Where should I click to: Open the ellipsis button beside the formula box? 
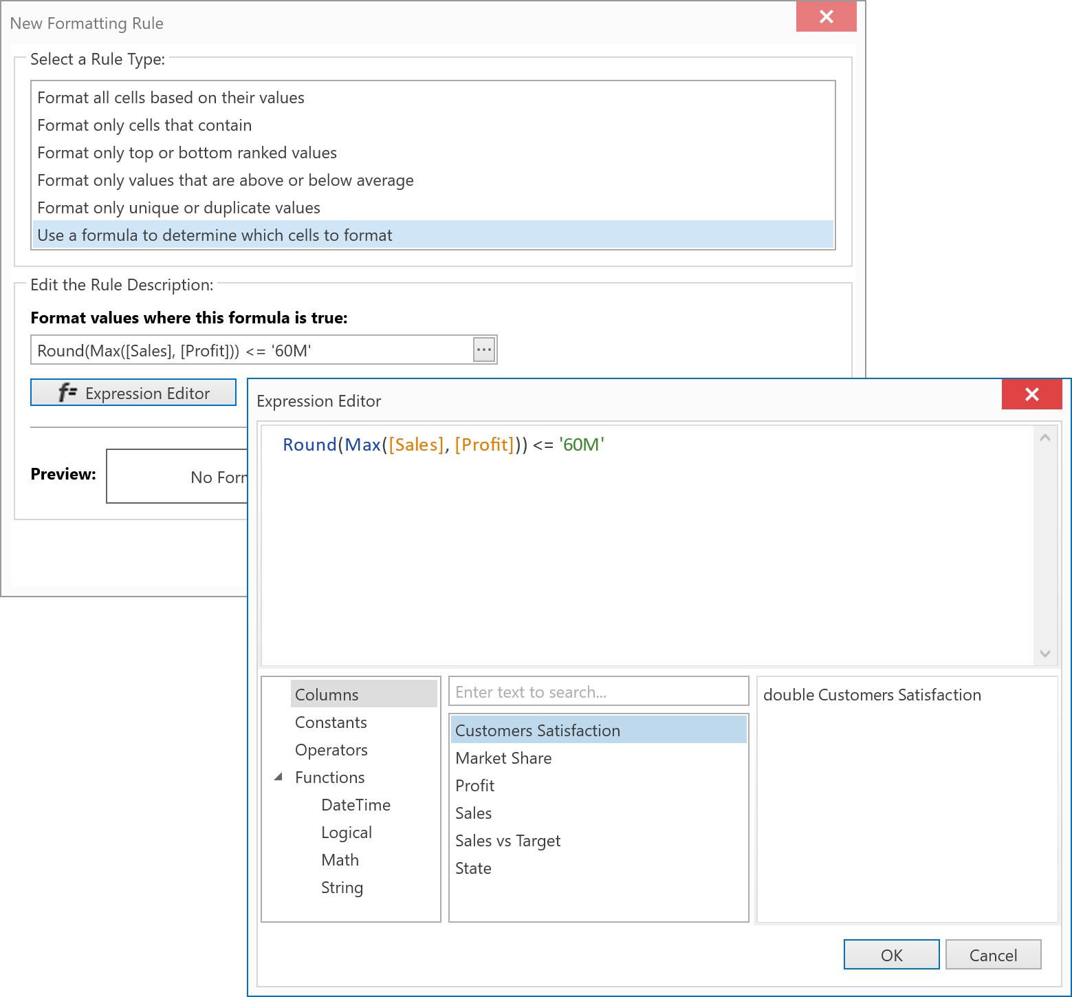coord(484,350)
